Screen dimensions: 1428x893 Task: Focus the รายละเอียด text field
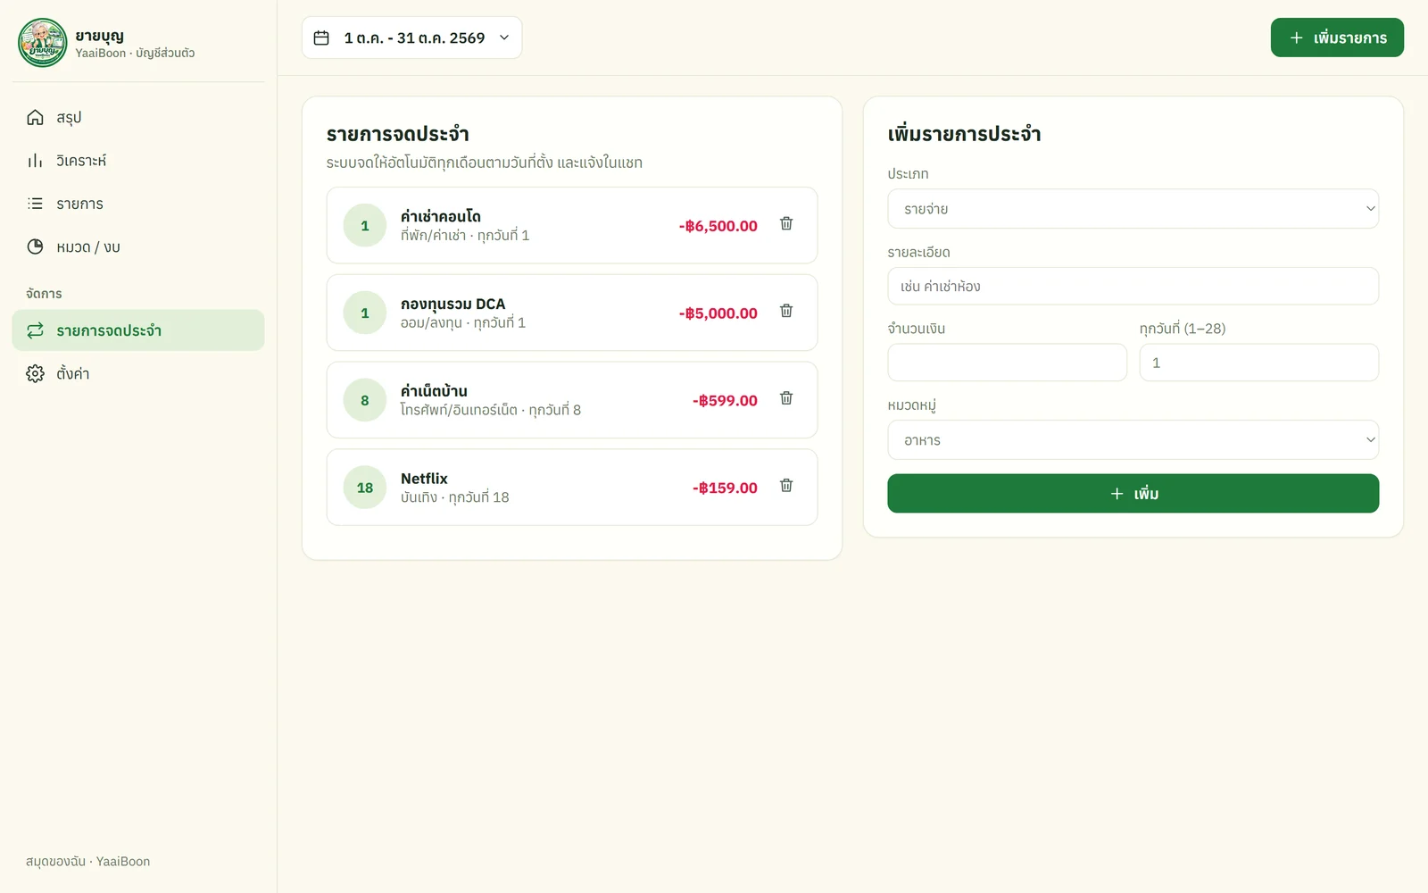point(1133,287)
